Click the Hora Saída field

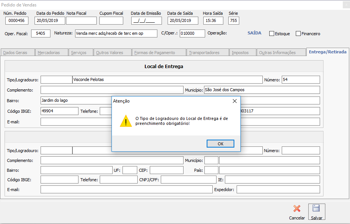[213, 21]
